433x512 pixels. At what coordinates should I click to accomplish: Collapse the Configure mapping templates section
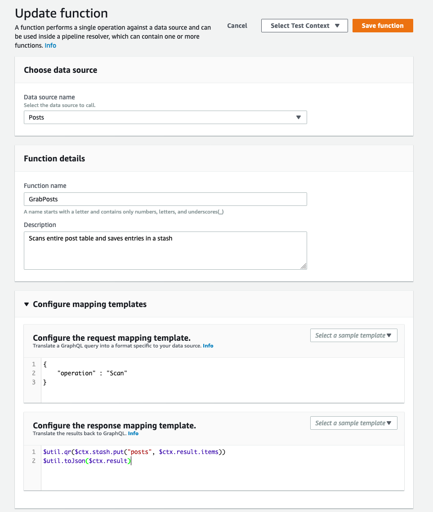[x=27, y=304]
